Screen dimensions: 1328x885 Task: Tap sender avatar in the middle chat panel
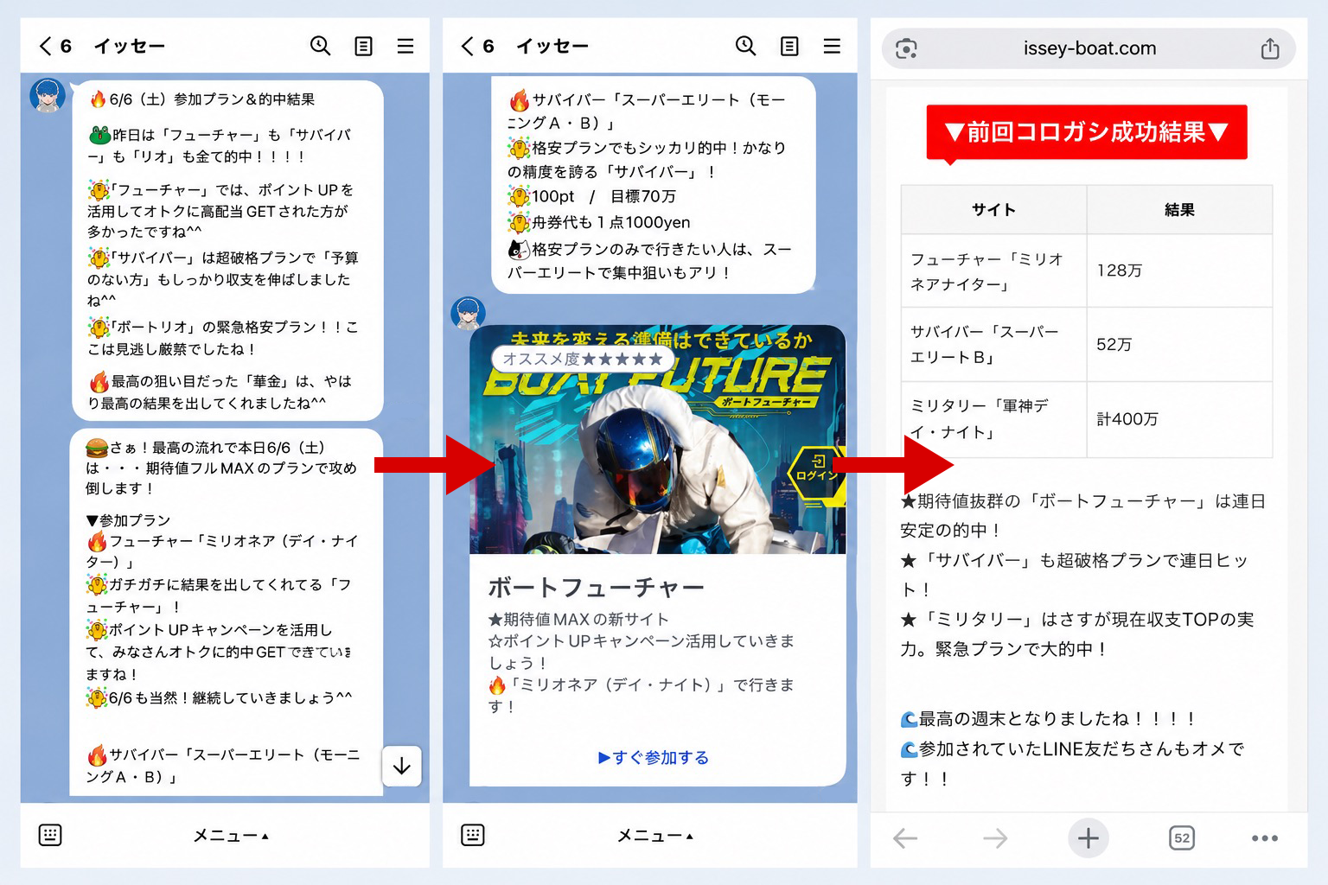click(x=468, y=313)
